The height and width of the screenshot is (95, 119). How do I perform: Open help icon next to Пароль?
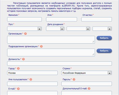pyautogui.click(x=74, y=79)
